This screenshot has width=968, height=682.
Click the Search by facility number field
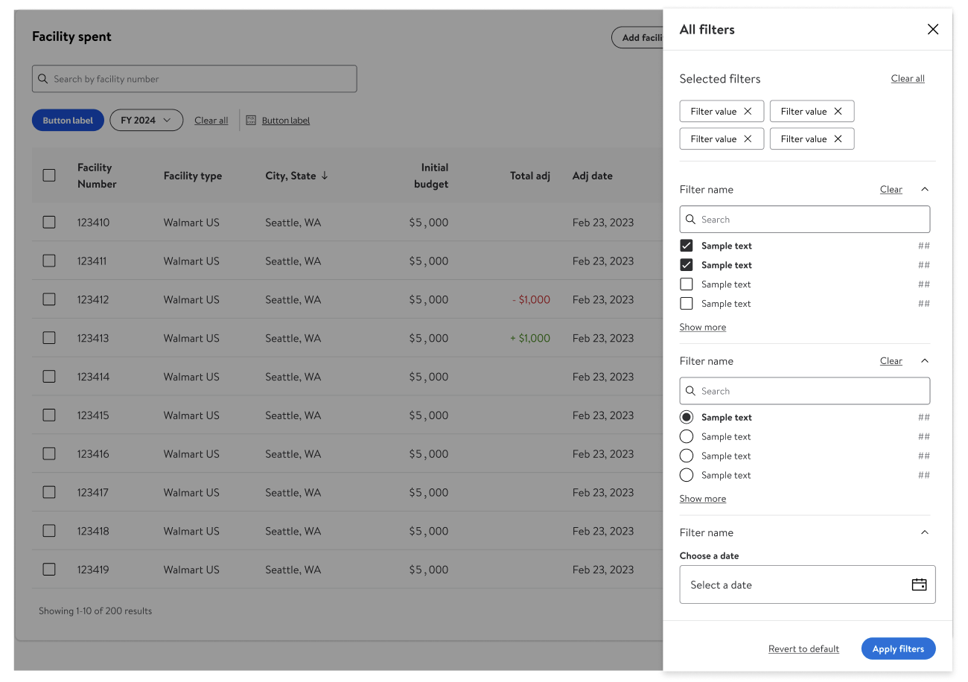point(201,79)
